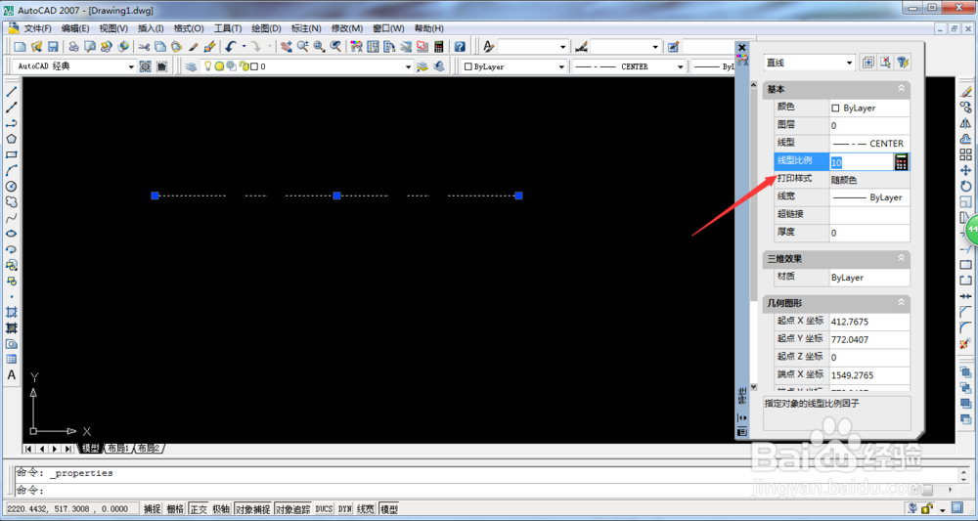This screenshot has width=978, height=521.
Task: Click the properties palette auto-hide icon
Action: pos(742,417)
